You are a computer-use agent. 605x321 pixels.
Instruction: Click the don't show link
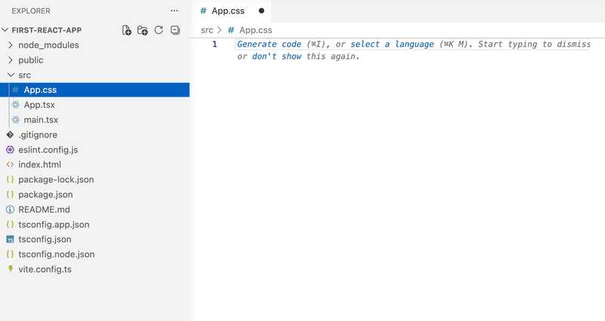coord(277,57)
